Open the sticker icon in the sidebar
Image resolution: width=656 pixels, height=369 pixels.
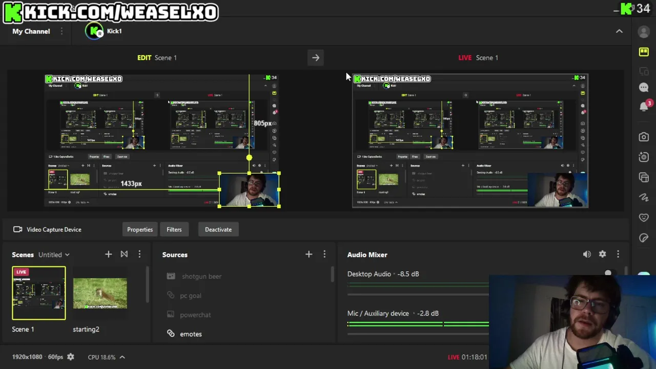tap(644, 238)
